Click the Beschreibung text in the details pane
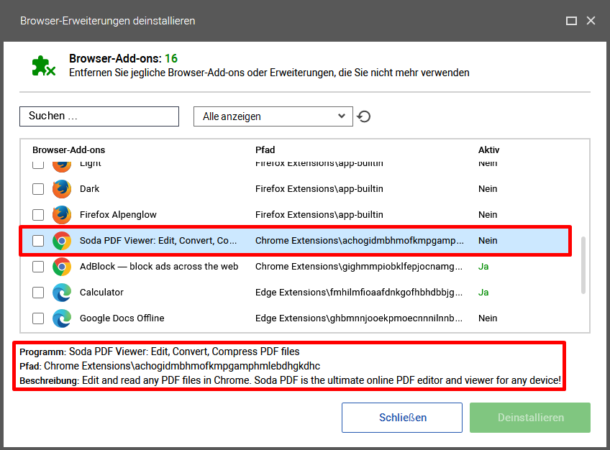 point(290,380)
